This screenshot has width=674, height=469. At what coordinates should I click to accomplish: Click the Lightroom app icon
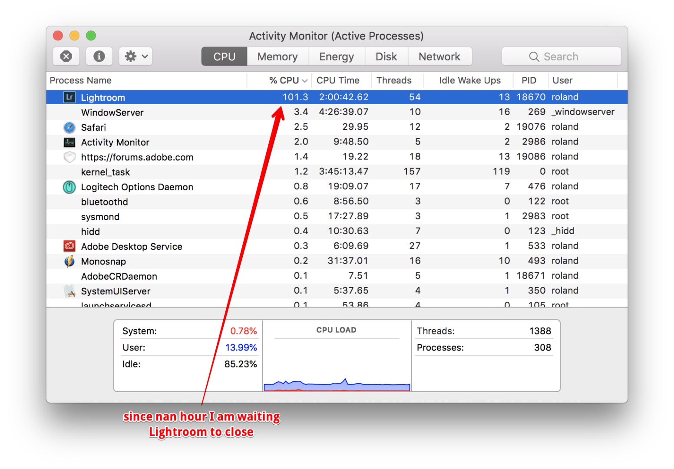pyautogui.click(x=69, y=97)
